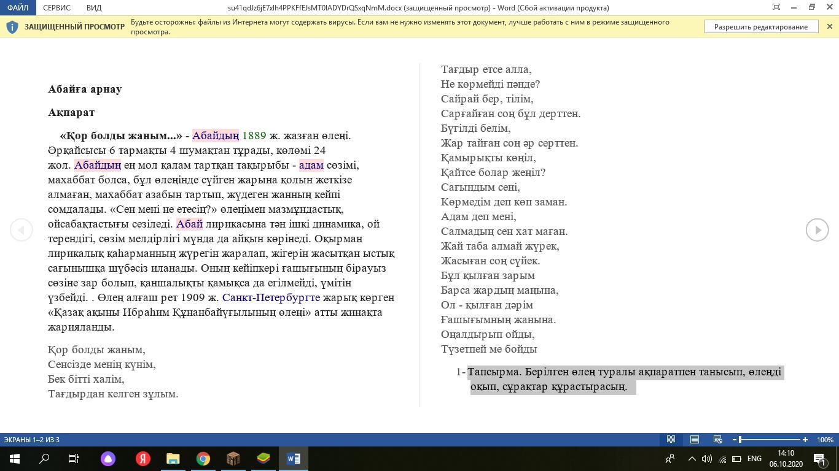Switch ENG input language
The width and height of the screenshot is (839, 471).
pyautogui.click(x=754, y=459)
